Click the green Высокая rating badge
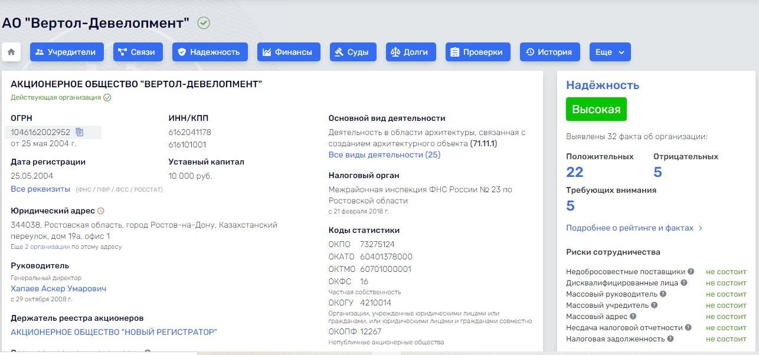The height and width of the screenshot is (355, 759). coord(596,109)
